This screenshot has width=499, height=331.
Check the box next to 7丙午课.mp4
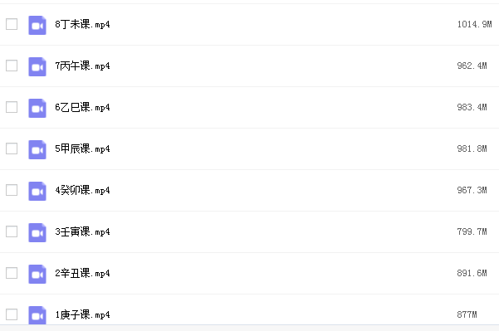12,66
